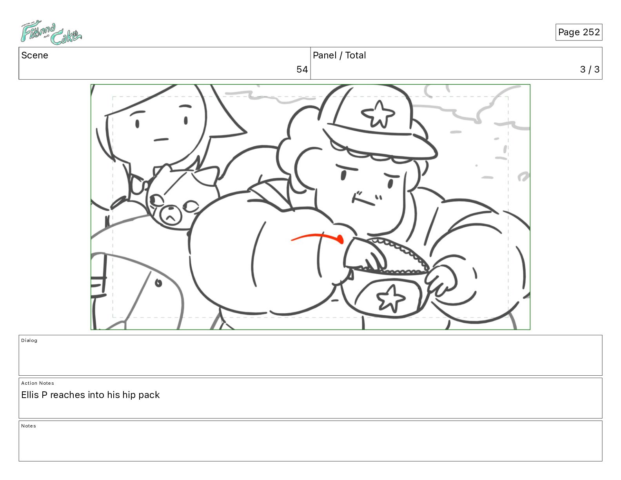Select the Page 252 label box
Viewport: 621px width, 480px height.
(579, 32)
